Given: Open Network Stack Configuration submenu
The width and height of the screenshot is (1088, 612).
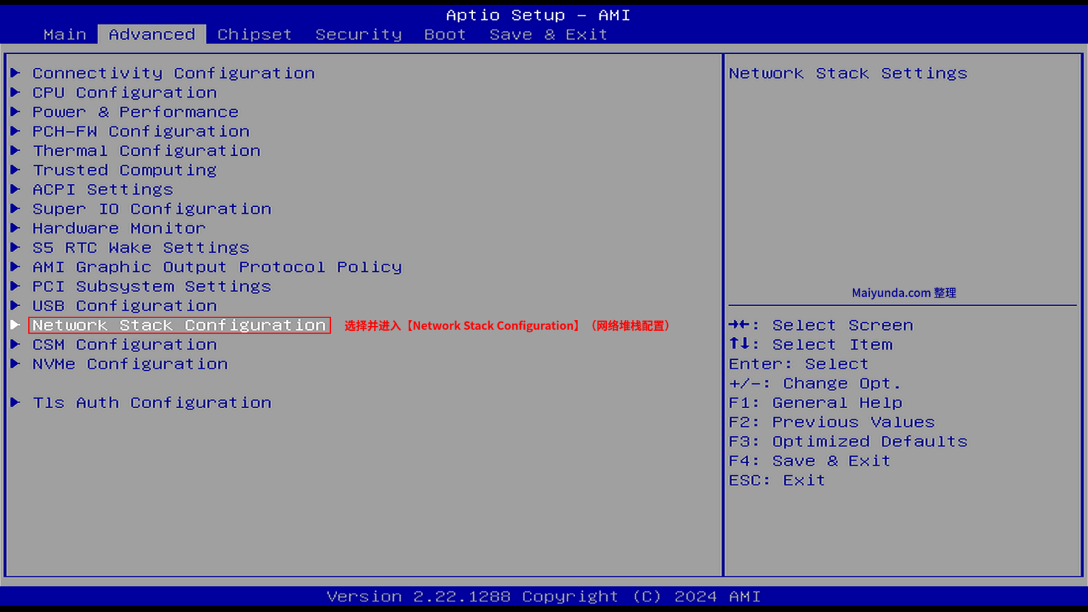Looking at the screenshot, I should click(x=178, y=325).
